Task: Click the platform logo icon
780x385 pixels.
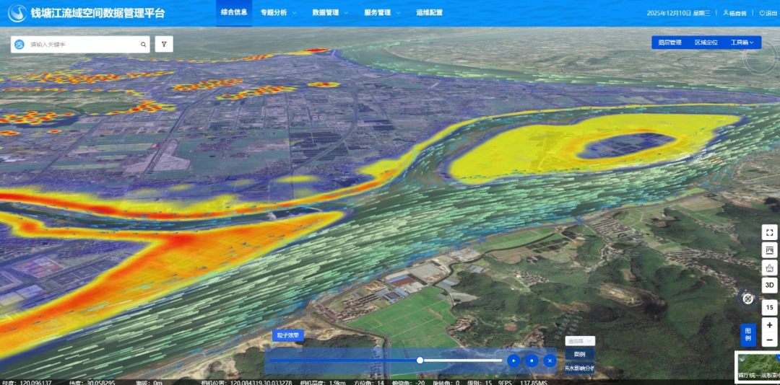Action: pyautogui.click(x=17, y=13)
